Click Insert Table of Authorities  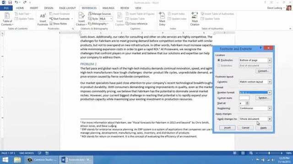click(x=217, y=14)
